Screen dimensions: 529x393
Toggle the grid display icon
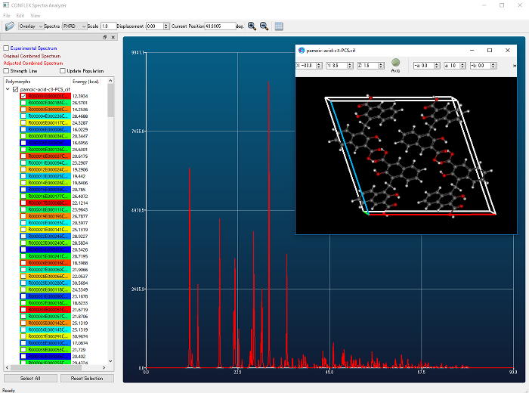[x=279, y=26]
